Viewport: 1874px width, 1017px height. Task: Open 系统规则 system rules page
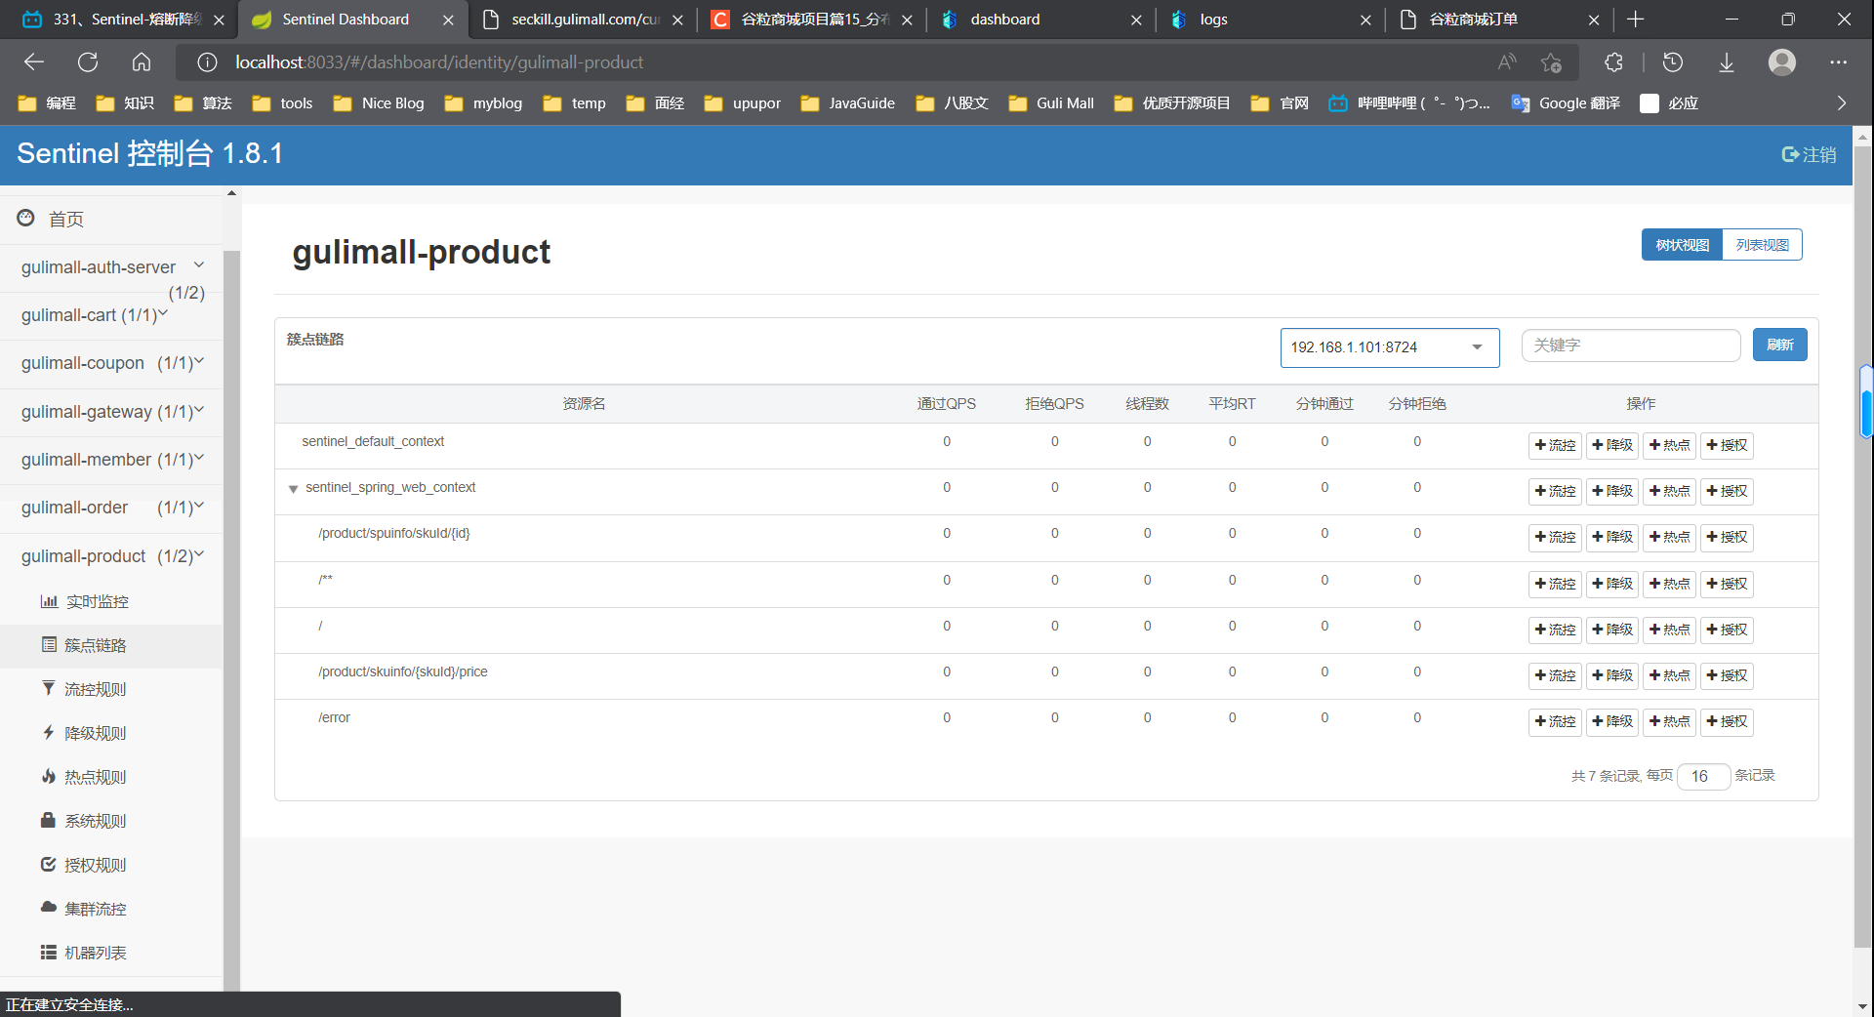click(x=84, y=822)
